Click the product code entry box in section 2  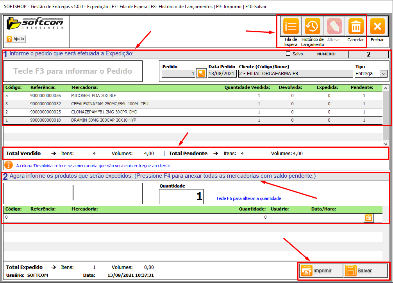[x=73, y=193]
